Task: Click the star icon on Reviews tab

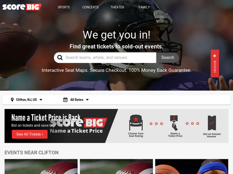Action: coord(215,56)
